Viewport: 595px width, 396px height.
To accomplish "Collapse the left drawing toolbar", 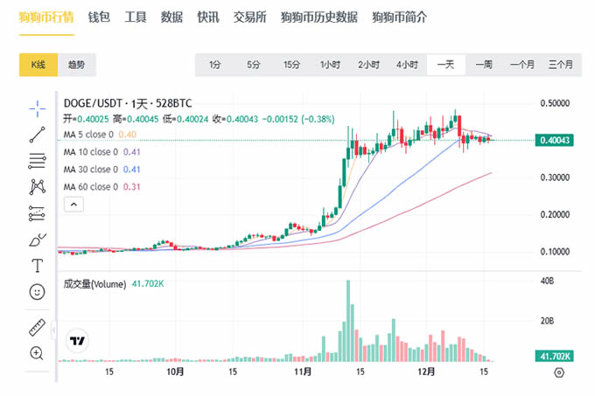I will pos(54,331).
